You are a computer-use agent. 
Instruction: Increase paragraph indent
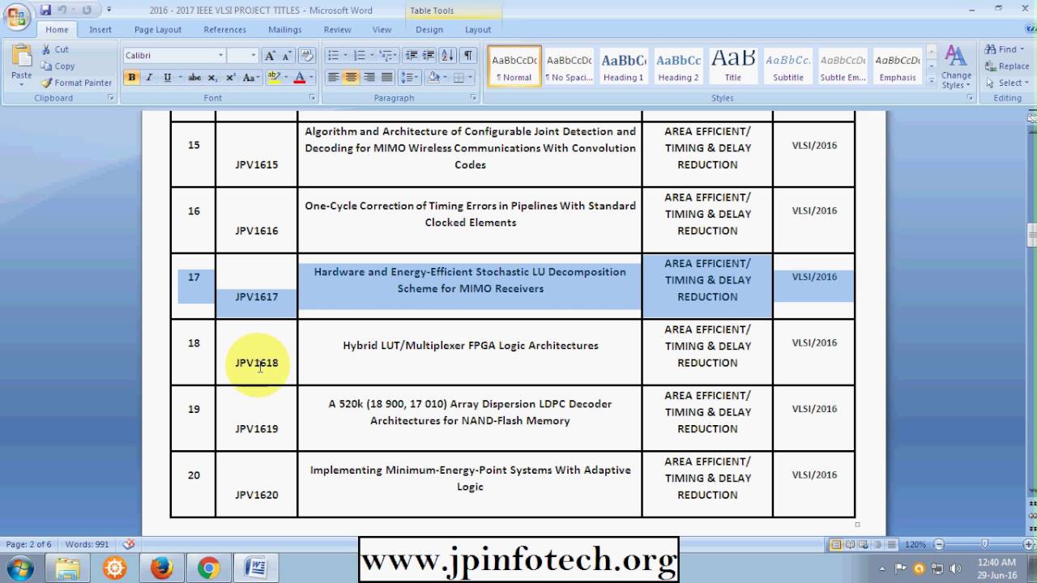429,55
